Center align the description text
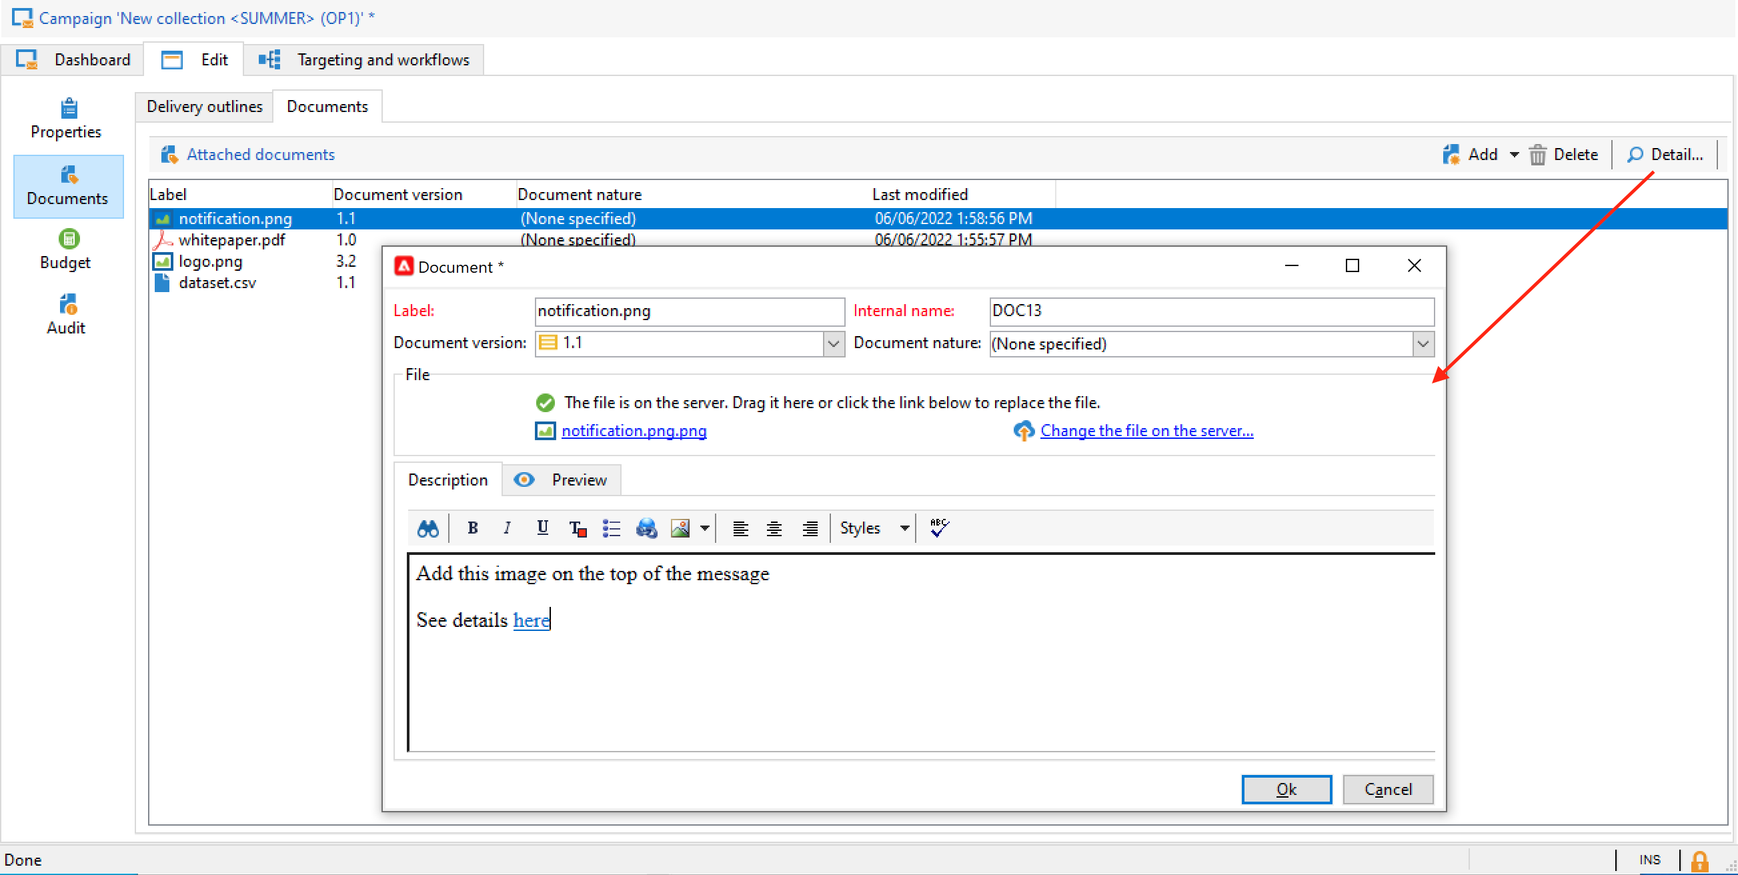 click(x=774, y=528)
